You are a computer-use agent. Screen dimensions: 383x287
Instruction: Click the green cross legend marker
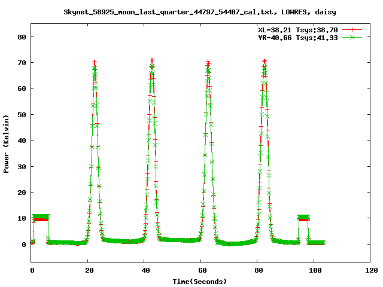(352, 37)
